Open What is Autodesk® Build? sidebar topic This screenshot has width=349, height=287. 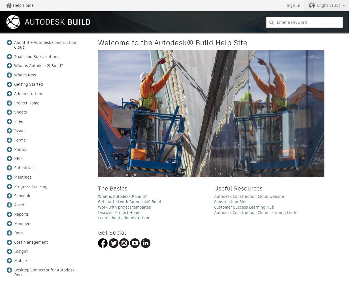coord(39,66)
